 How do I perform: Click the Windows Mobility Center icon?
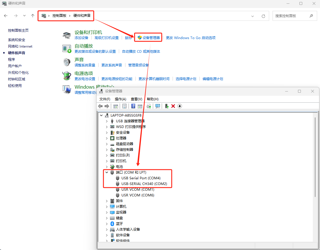(67, 90)
